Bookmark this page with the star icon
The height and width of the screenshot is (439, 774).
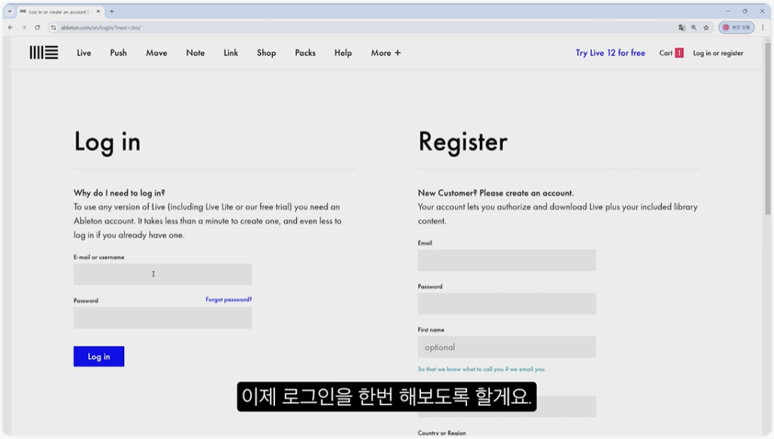click(x=706, y=27)
